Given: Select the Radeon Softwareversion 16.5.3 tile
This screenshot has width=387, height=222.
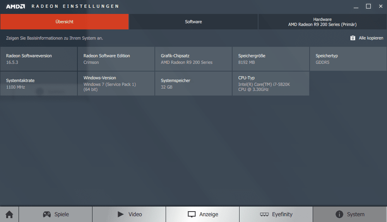Looking at the screenshot, I should pos(39,59).
